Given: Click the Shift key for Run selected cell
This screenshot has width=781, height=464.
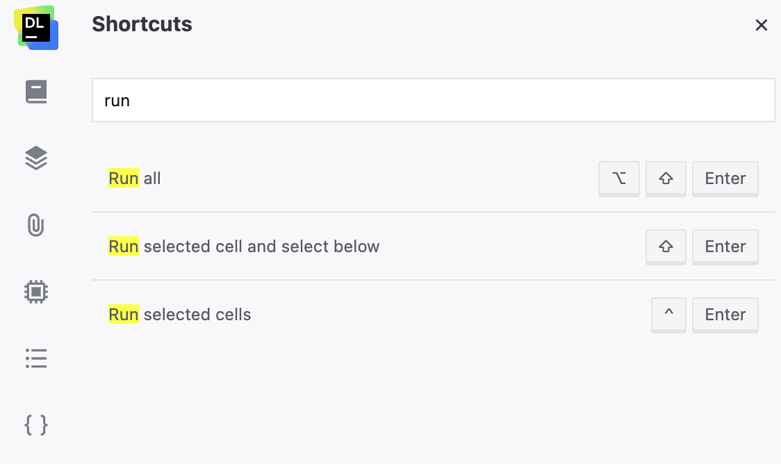Looking at the screenshot, I should pyautogui.click(x=665, y=247).
